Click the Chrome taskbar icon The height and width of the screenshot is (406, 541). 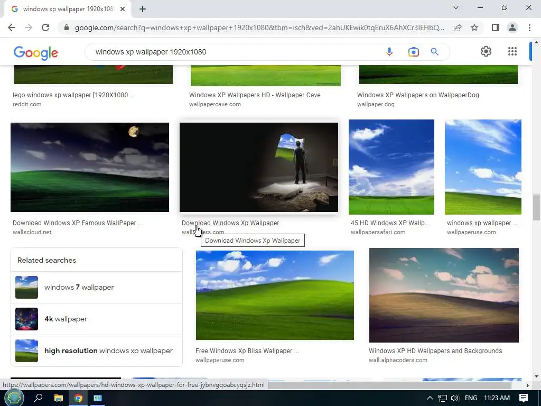point(78,398)
